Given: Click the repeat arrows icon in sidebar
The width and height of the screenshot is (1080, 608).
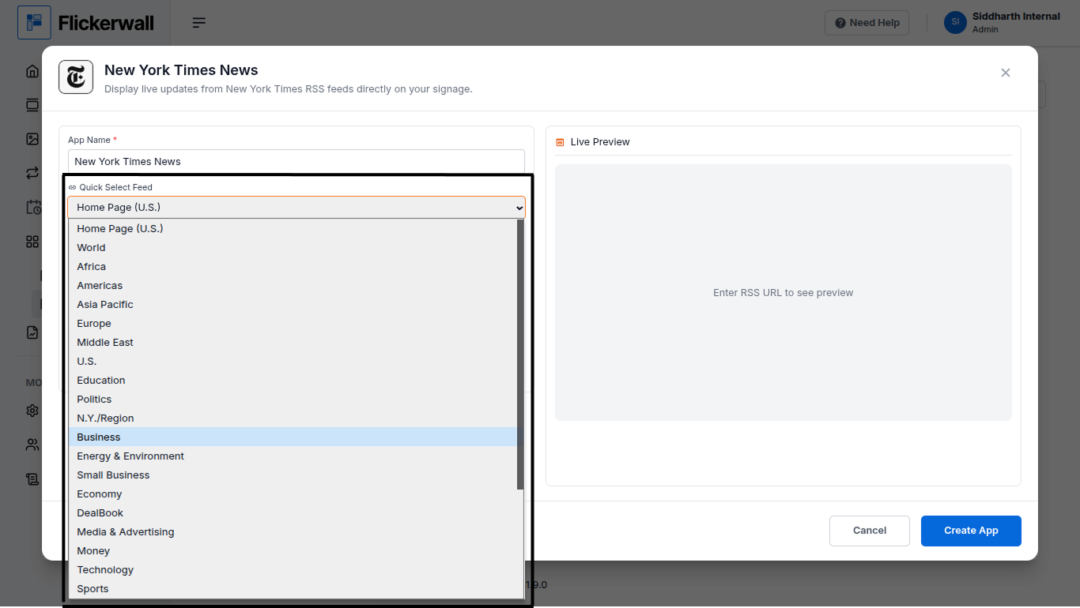Looking at the screenshot, I should pos(32,173).
